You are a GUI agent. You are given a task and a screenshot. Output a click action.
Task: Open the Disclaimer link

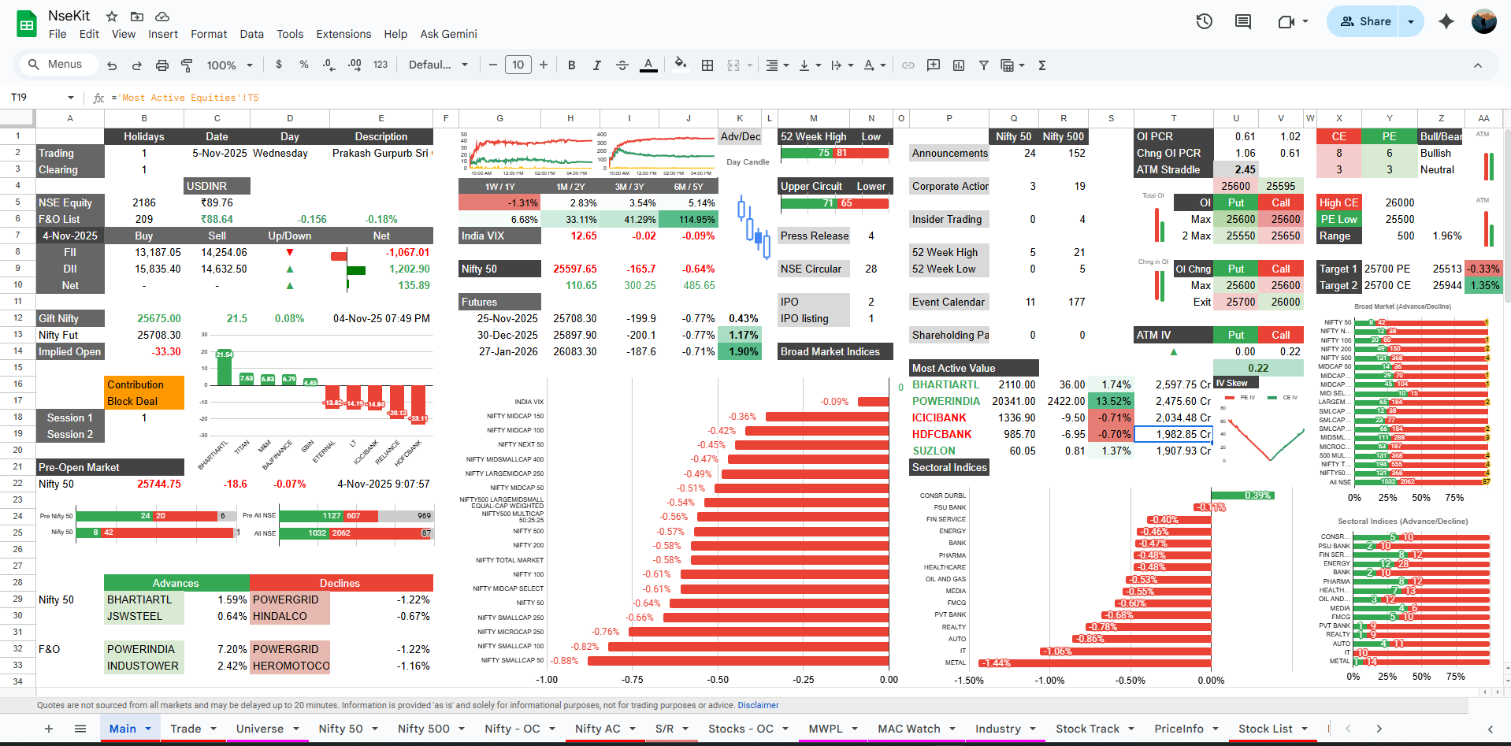click(758, 705)
